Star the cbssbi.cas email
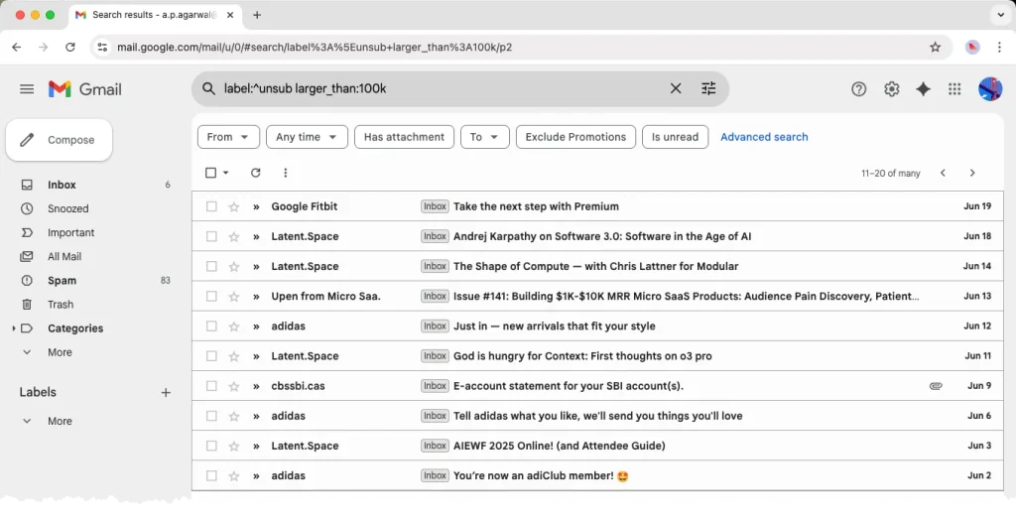This screenshot has width=1016, height=522. pos(234,386)
